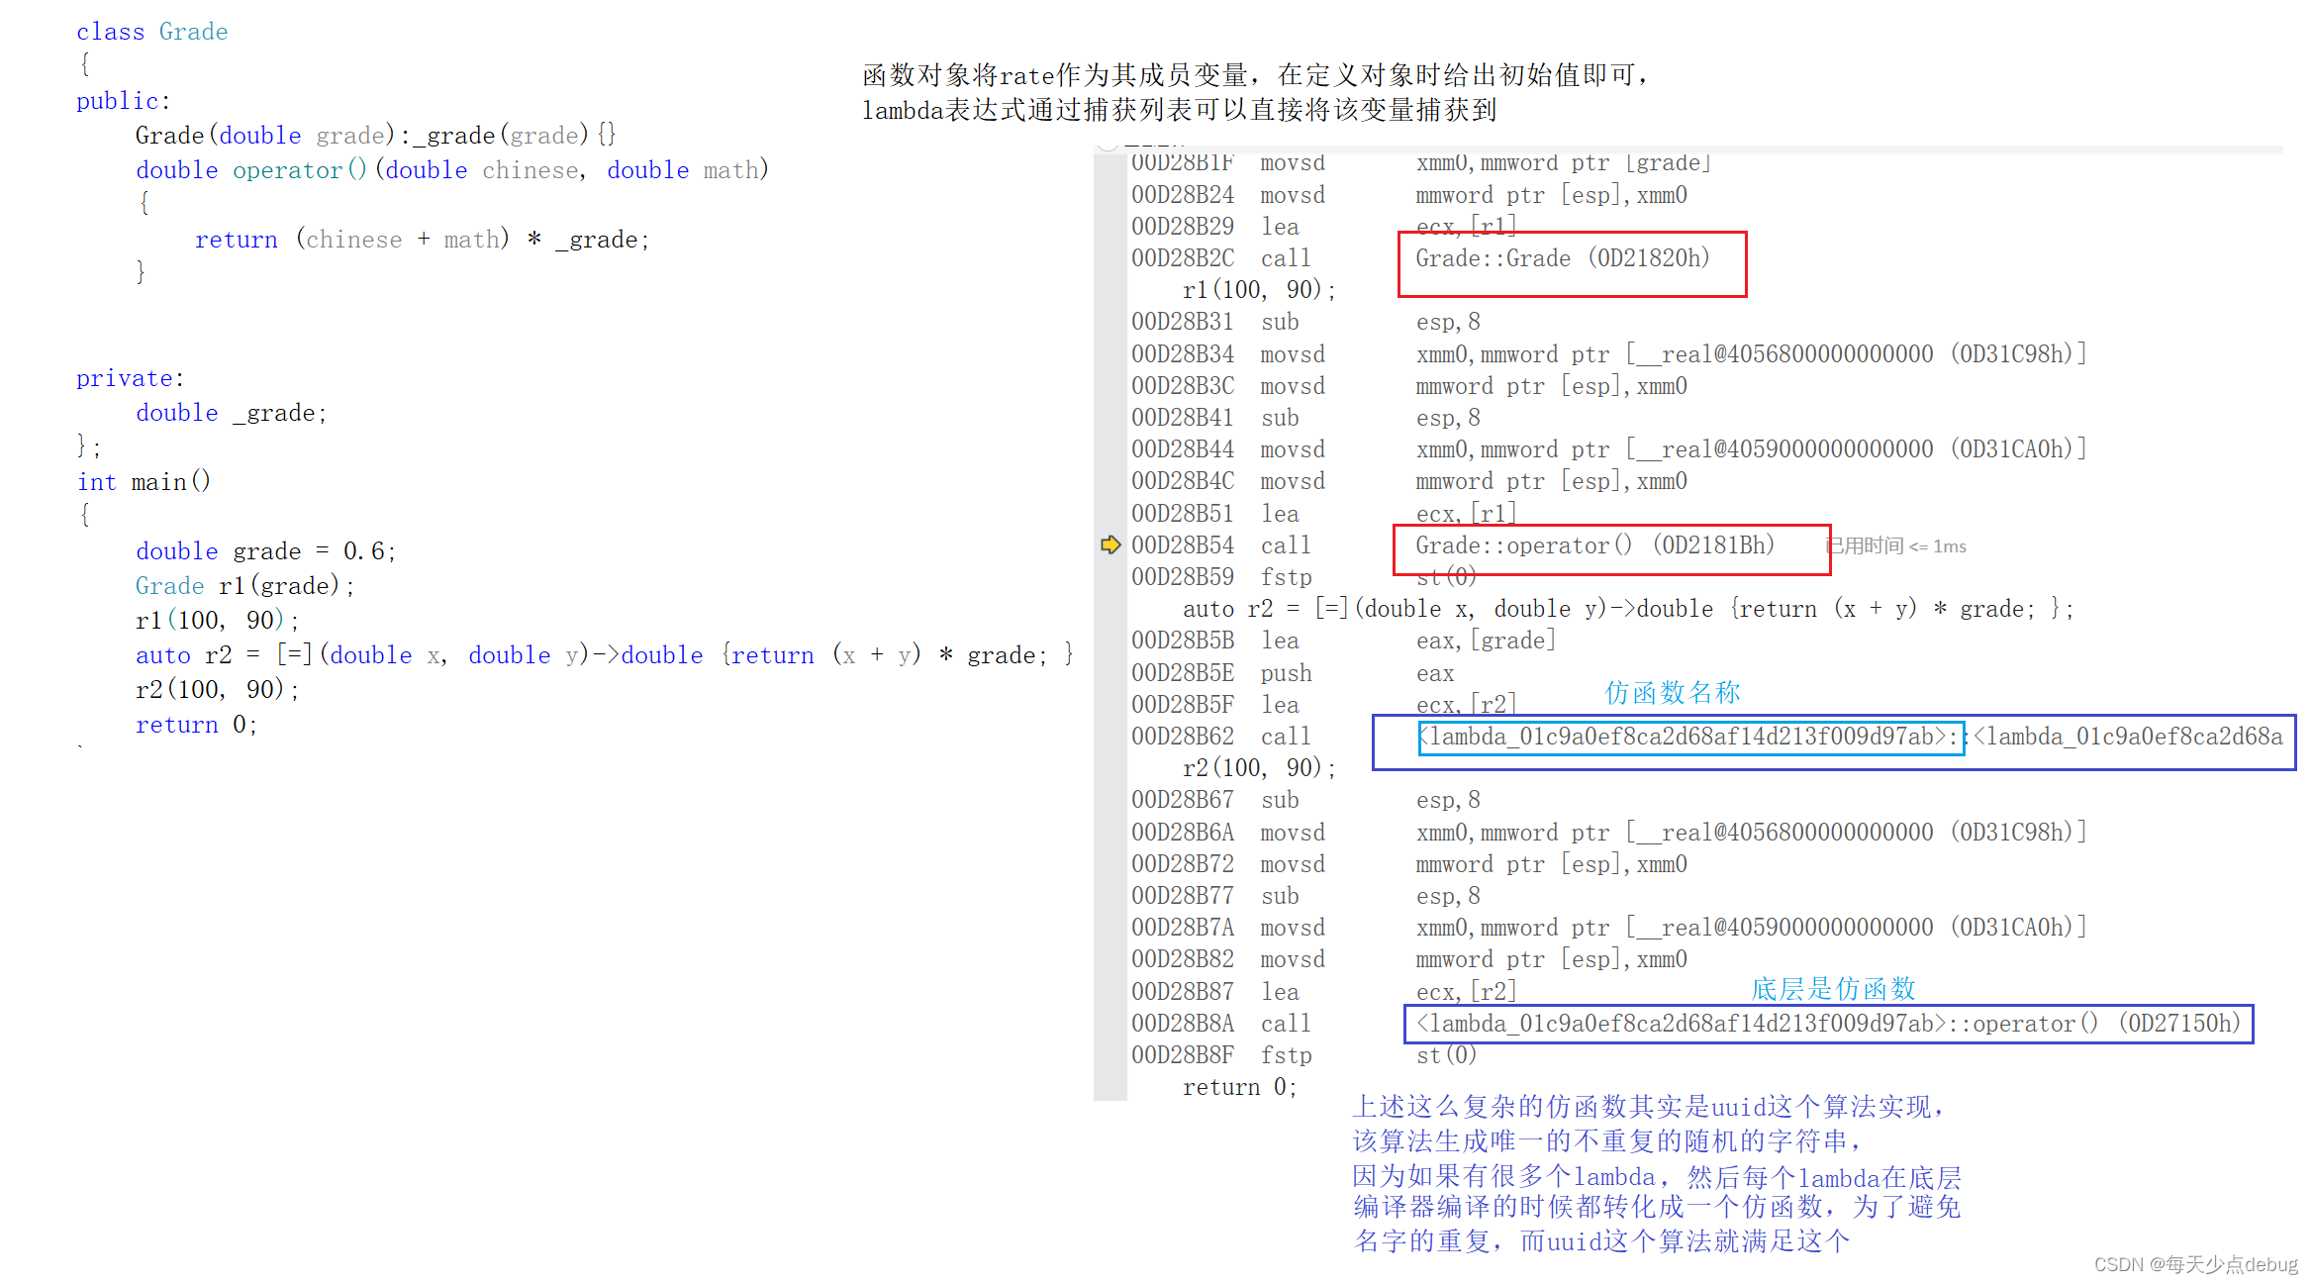Click the 'lea ecx,[r1]' line at 00D28B51
Screen dimensions: 2313x1284
click(x=1324, y=514)
